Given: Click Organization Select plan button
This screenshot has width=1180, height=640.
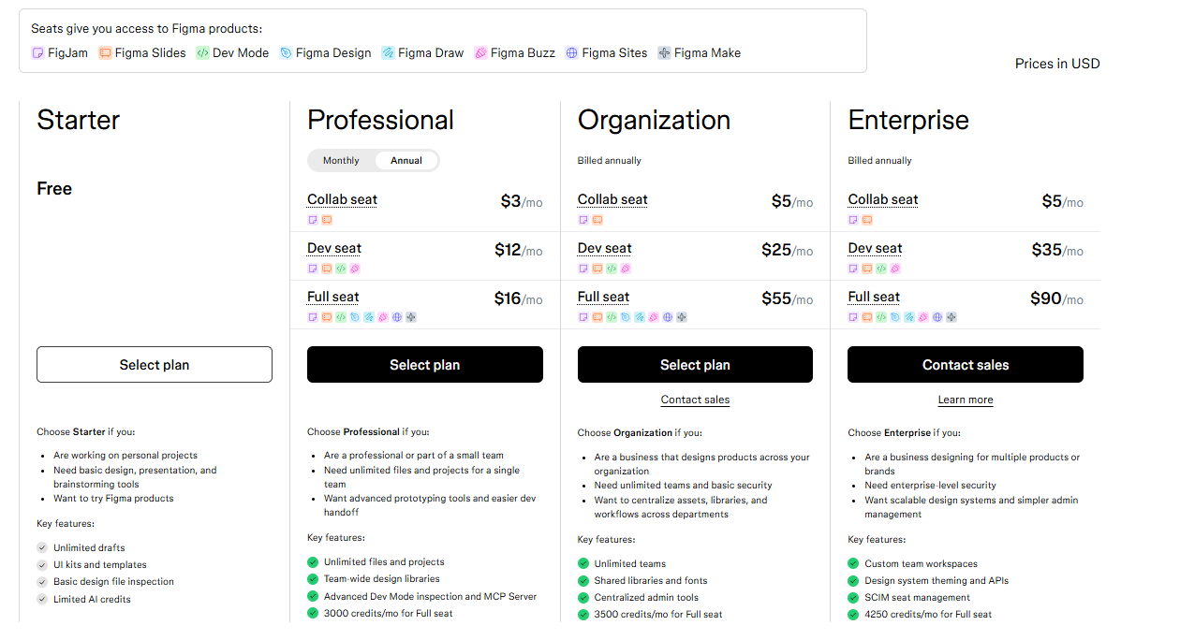Looking at the screenshot, I should click(x=695, y=365).
